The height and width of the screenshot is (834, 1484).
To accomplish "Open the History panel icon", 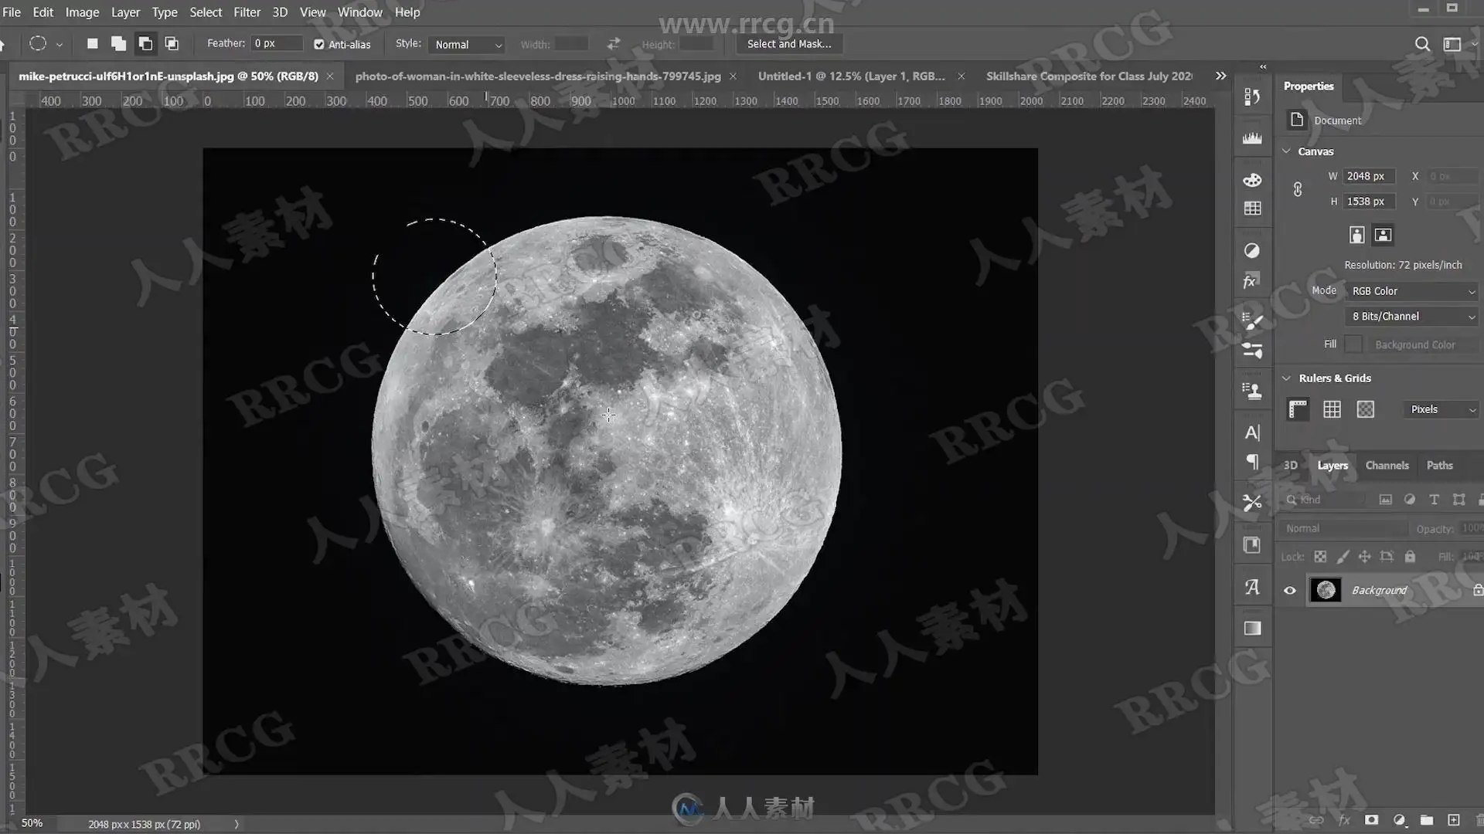I will click(1252, 97).
